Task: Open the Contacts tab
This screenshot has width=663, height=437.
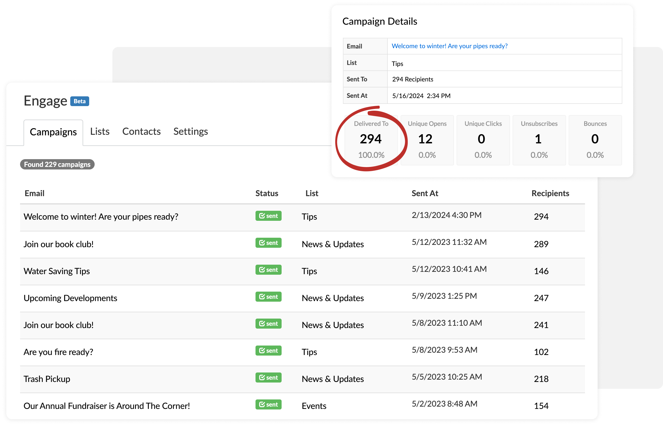Action: pos(141,131)
